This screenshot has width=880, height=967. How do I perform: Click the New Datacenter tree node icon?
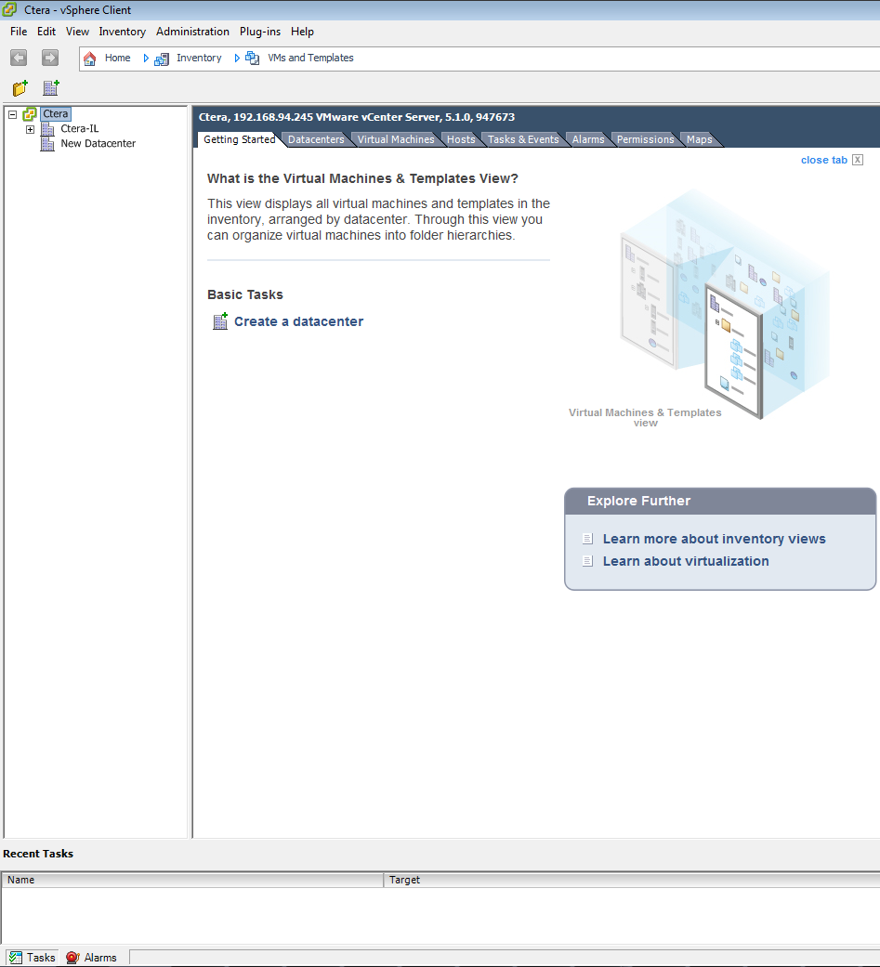pos(47,144)
